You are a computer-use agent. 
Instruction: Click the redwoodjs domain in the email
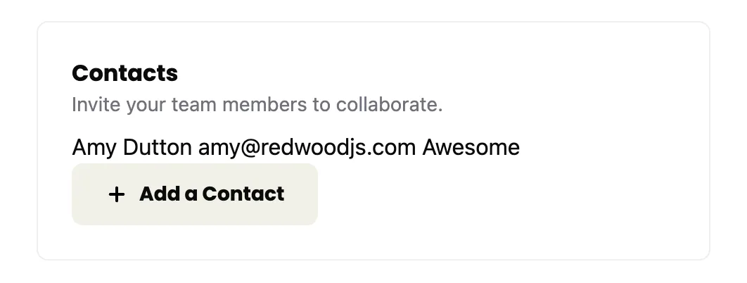coord(311,148)
